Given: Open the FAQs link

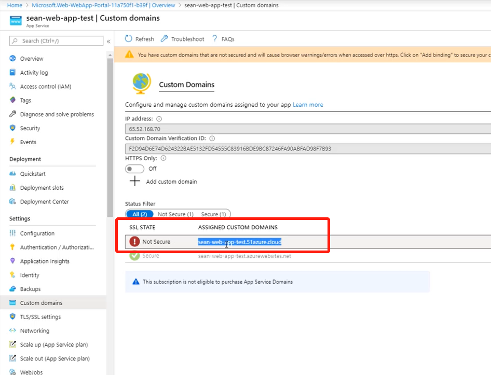Looking at the screenshot, I should tap(223, 39).
